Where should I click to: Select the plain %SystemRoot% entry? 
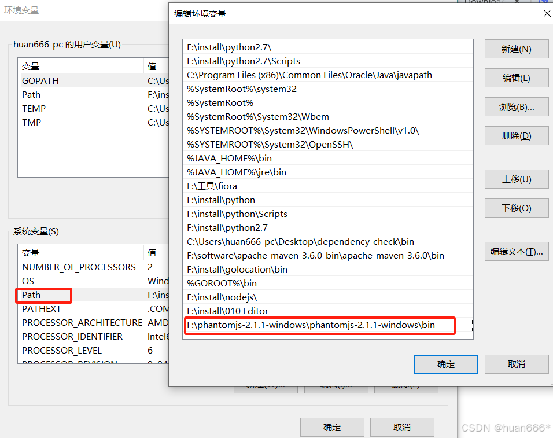328,102
